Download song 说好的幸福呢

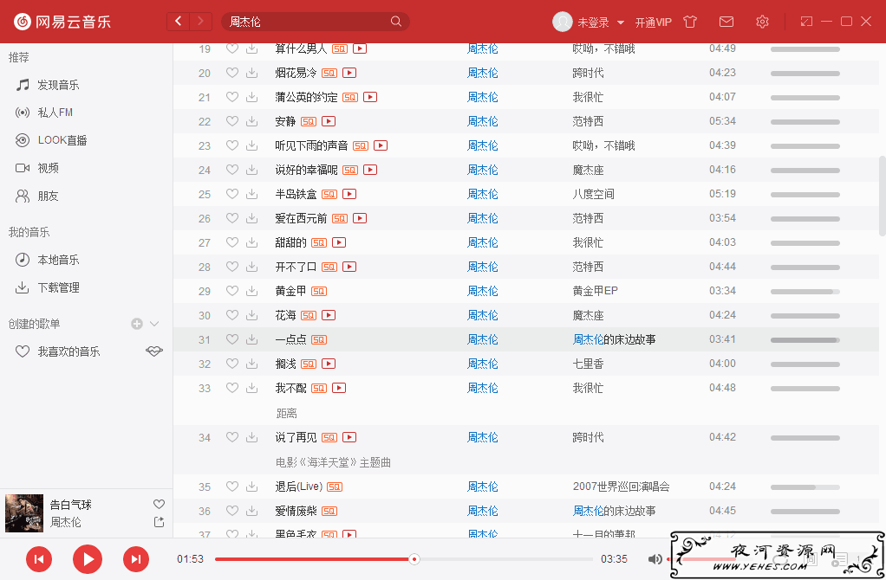click(252, 170)
